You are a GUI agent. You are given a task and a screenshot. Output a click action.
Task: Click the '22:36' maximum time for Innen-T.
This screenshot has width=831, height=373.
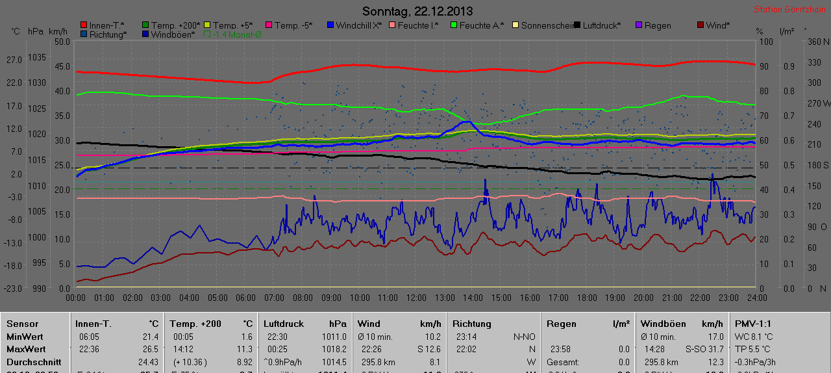[90, 349]
